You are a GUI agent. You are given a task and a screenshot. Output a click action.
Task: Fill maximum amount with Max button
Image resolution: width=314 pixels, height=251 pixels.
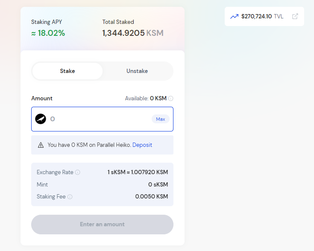coord(160,119)
